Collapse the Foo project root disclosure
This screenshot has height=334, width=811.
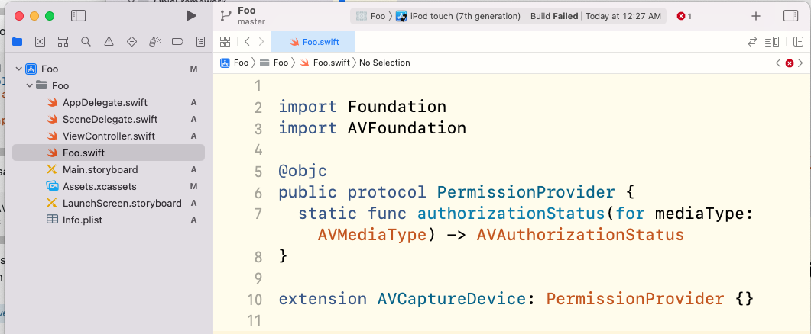tap(19, 69)
